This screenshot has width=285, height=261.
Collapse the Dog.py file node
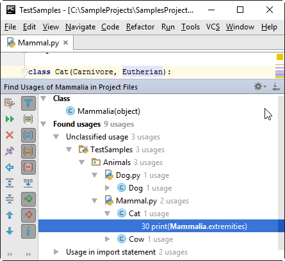95,175
